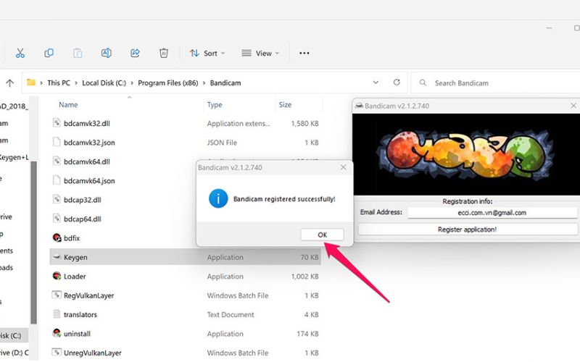Click the Delete trash icon
This screenshot has height=362, width=580.
tap(164, 53)
